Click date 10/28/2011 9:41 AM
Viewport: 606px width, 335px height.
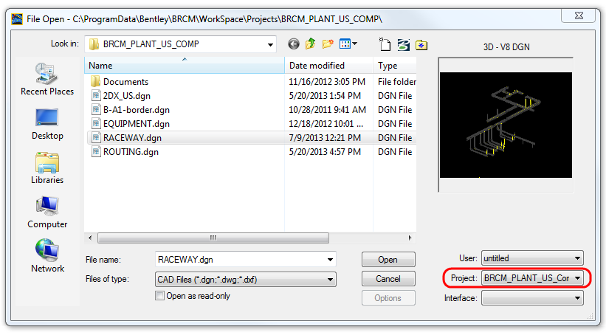coord(327,110)
